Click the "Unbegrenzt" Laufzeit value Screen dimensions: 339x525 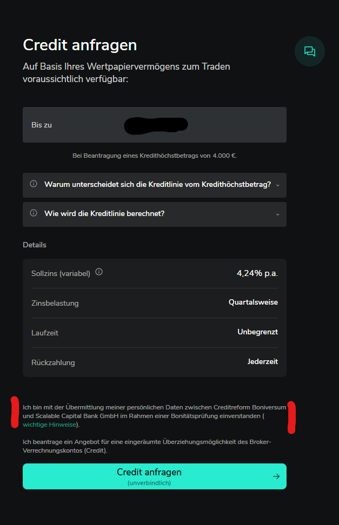[257, 332]
